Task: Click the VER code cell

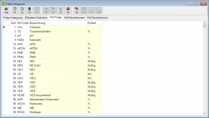Action: tap(23, 87)
